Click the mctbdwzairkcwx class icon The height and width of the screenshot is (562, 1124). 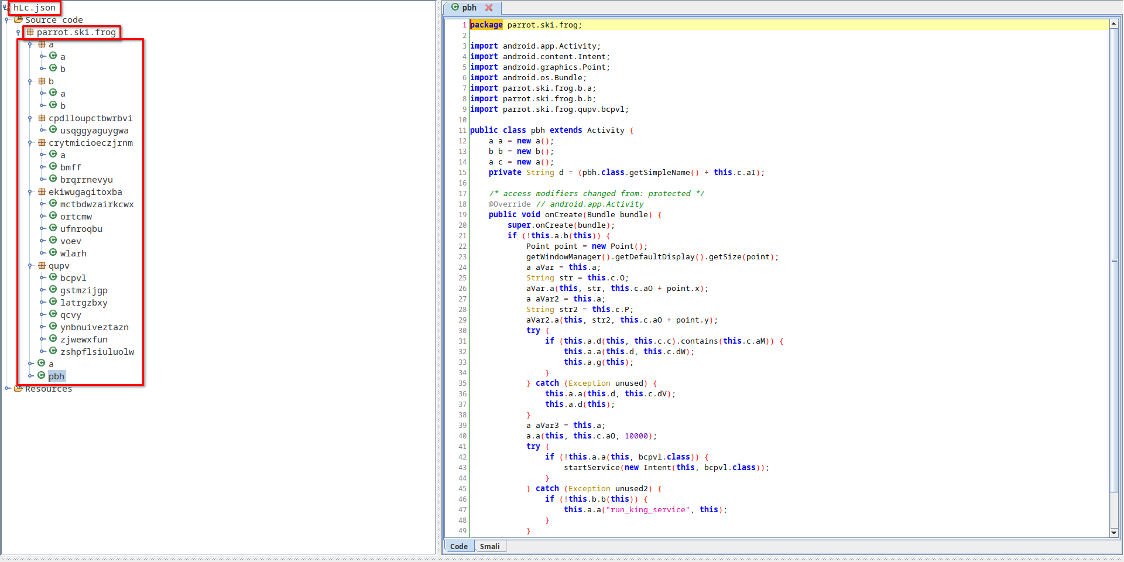click(53, 203)
